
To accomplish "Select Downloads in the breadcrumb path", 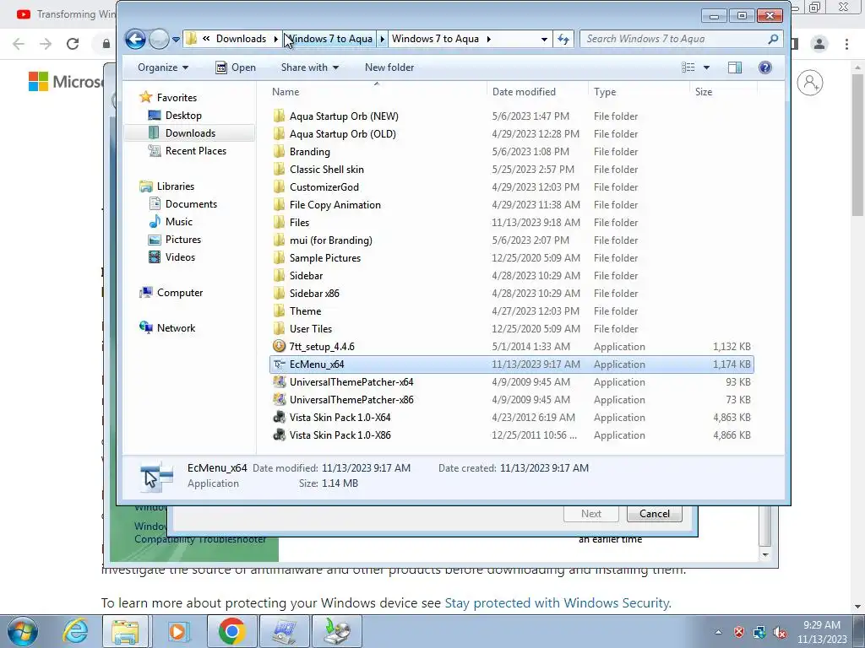I will pyautogui.click(x=241, y=39).
